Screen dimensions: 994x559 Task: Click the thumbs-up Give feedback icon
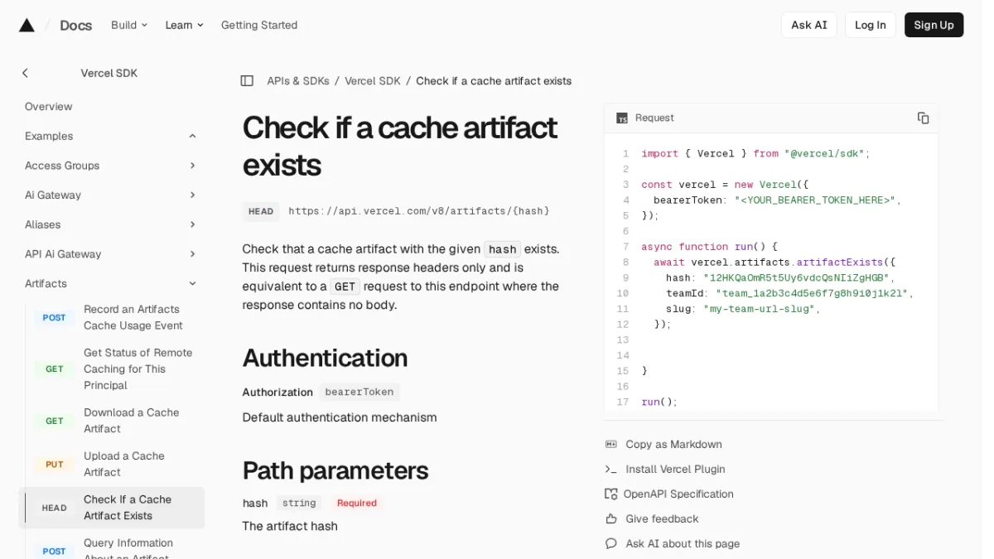pyautogui.click(x=611, y=518)
